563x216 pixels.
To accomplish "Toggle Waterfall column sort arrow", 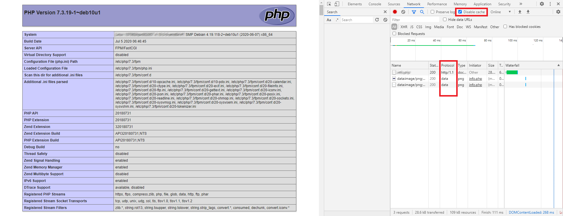I will coord(559,65).
